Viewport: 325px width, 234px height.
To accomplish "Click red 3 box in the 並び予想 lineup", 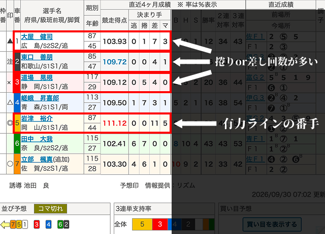I will click(37, 224).
